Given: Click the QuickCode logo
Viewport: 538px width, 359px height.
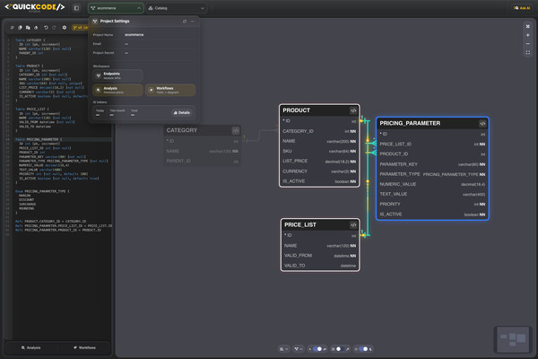Looking at the screenshot, I should pyautogui.click(x=34, y=7).
